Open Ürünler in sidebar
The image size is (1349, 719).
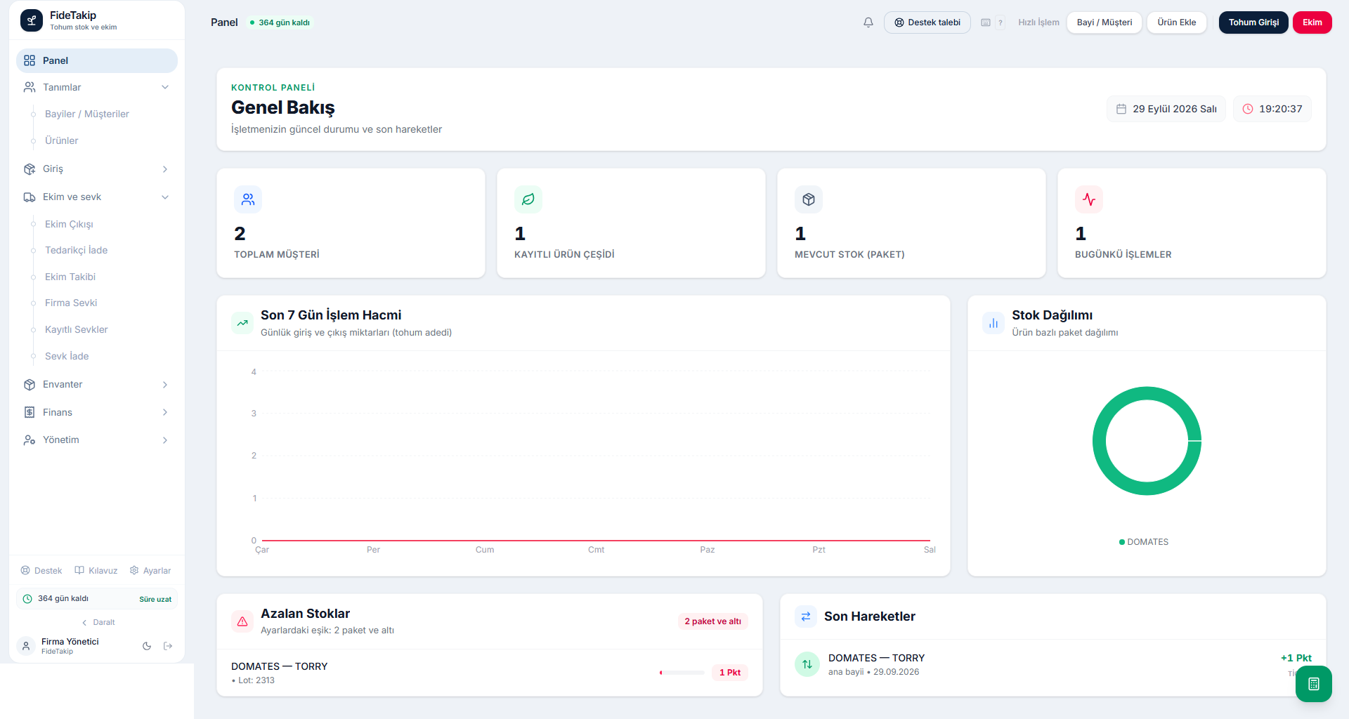[62, 140]
